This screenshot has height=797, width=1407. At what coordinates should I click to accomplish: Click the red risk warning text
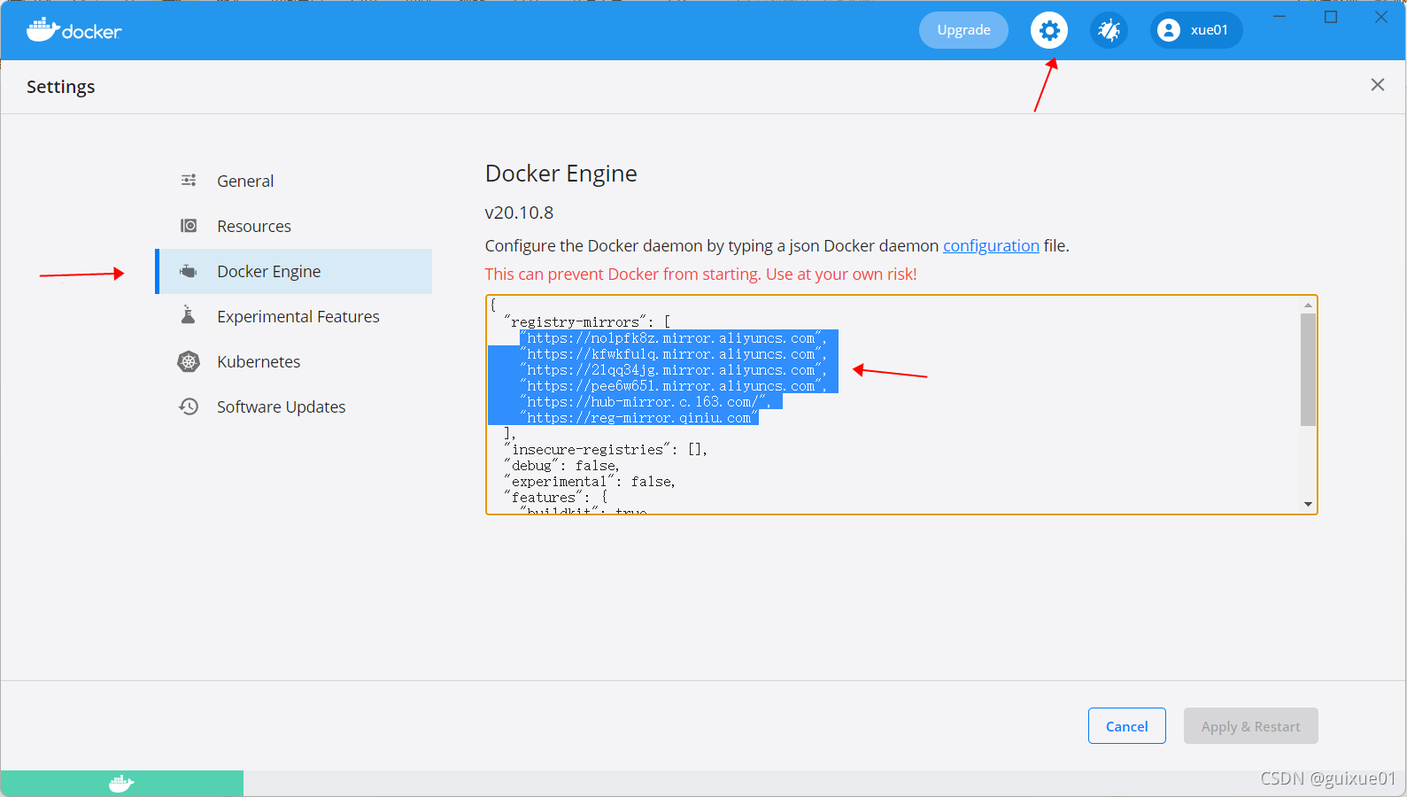(x=700, y=275)
